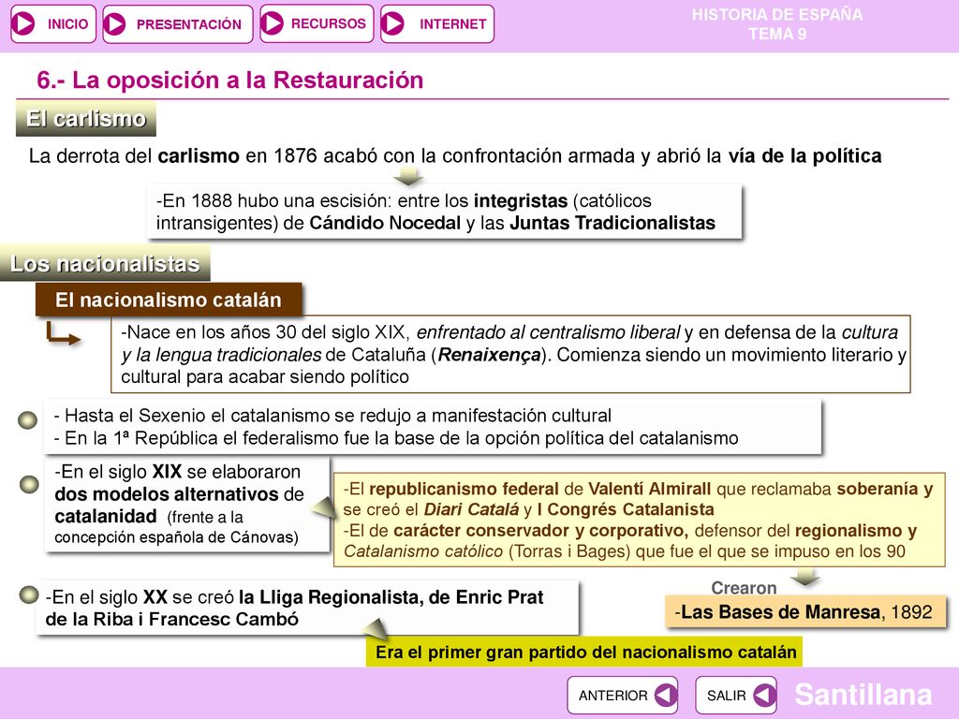Viewport: 959px width, 719px height.
Task: Click the slide title 'La oposición a la Restauración'
Action: [x=230, y=81]
